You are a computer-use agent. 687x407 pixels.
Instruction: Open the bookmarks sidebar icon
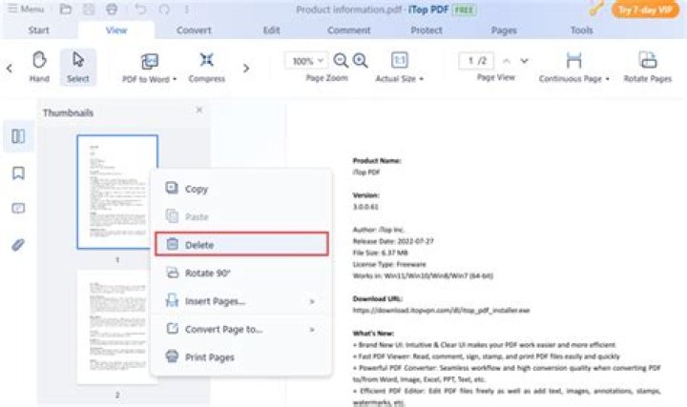click(18, 173)
